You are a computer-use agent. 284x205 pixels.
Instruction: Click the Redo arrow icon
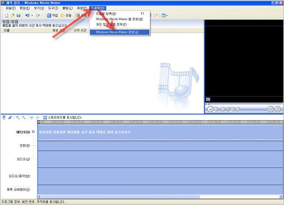point(38,16)
